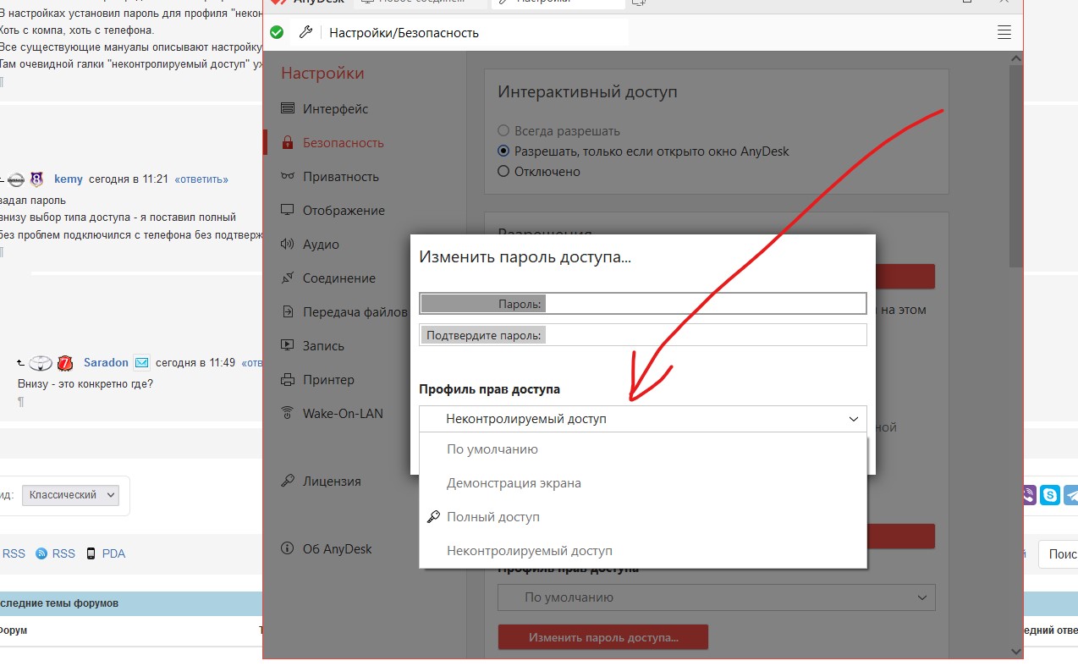Click the red padlock Безопасность icon

point(288,143)
